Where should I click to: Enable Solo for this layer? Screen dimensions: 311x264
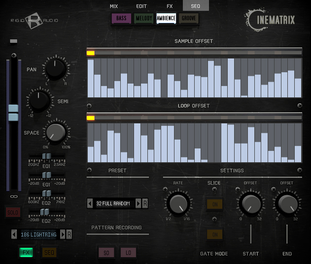coord(13,212)
